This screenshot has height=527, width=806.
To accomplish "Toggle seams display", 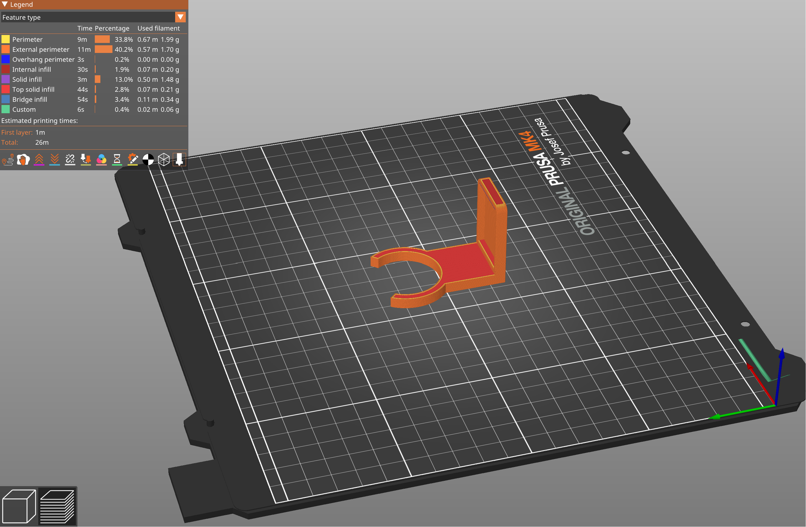I will pyautogui.click(x=70, y=159).
